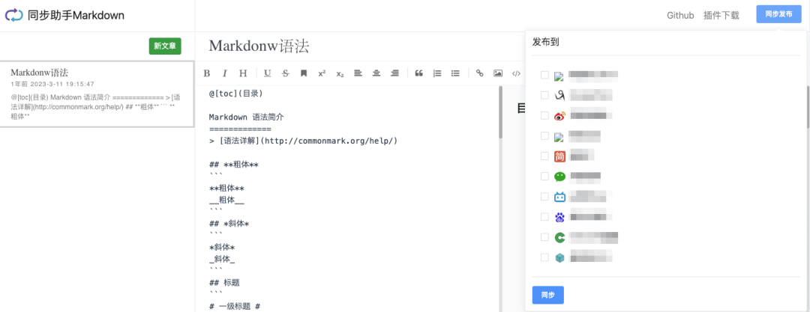Align text right
This screenshot has height=312, width=810.
point(394,73)
